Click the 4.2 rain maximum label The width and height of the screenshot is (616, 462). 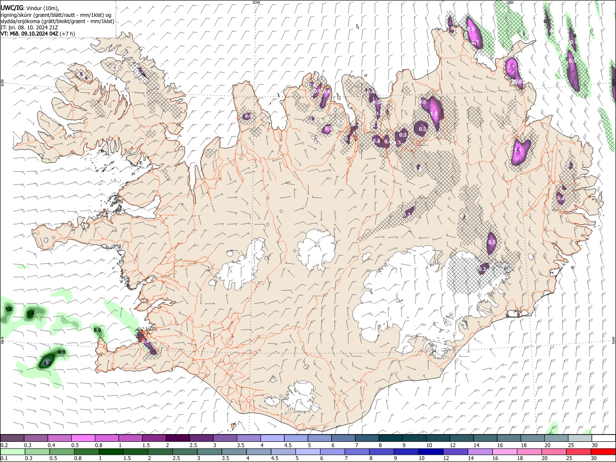pos(47,363)
